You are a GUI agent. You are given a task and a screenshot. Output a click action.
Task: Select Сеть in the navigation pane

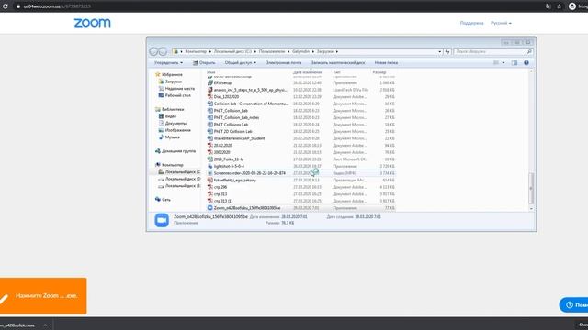tap(166, 200)
